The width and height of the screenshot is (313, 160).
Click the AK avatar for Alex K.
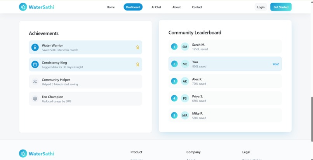click(185, 81)
